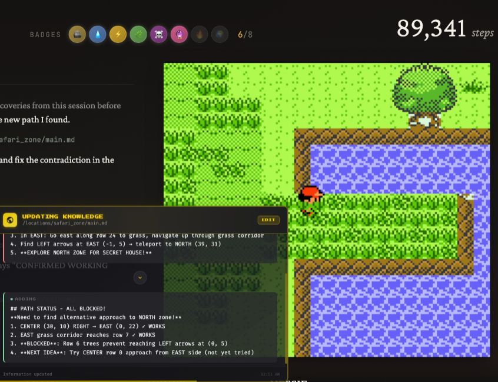Click '## PATH STATUS - ALL BLOCKED!' line
This screenshot has height=382, width=498.
click(x=58, y=308)
